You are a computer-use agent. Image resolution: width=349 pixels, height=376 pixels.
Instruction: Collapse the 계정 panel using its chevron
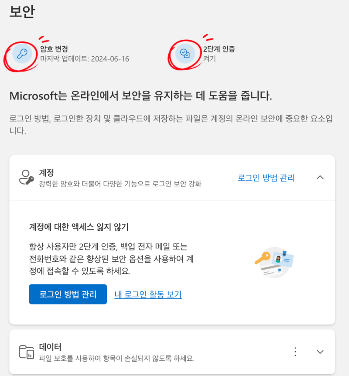click(x=320, y=178)
